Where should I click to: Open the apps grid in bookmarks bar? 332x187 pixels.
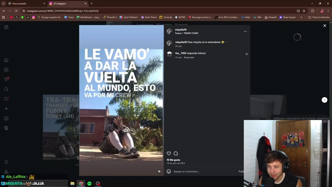click(3, 17)
